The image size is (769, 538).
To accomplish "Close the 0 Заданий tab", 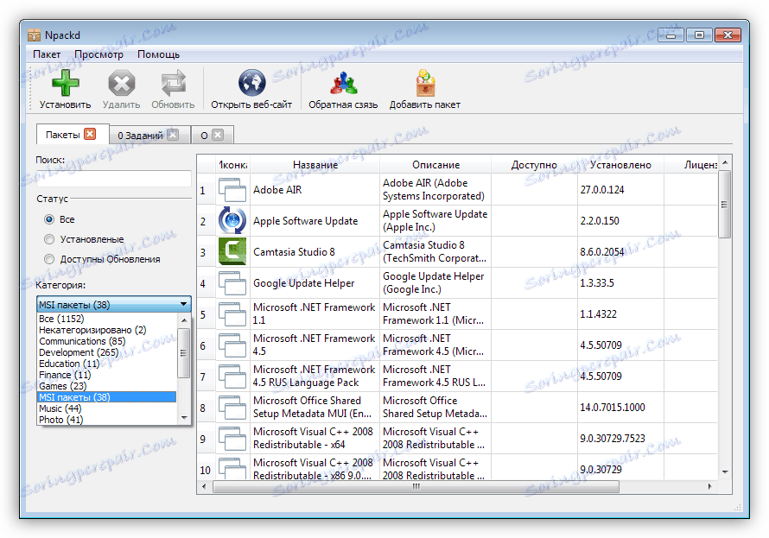I will [173, 135].
